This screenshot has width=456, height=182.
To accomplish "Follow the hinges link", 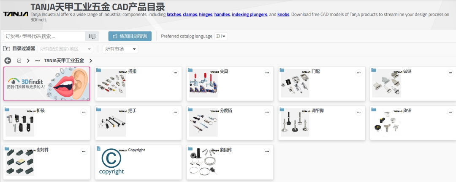I will pos(206,14).
